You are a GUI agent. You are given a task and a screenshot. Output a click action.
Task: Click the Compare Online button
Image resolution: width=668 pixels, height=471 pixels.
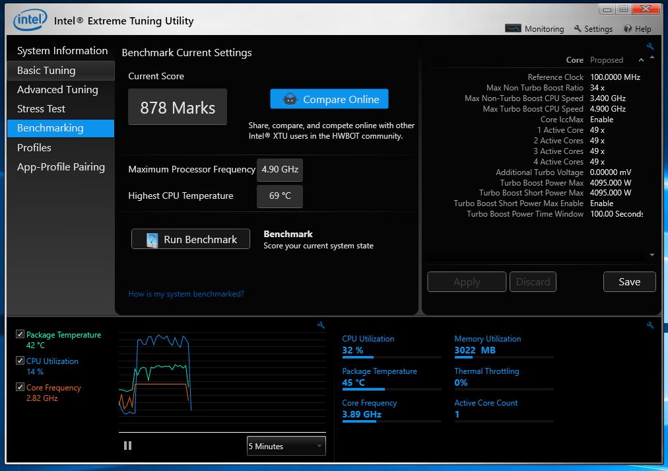pyautogui.click(x=329, y=99)
